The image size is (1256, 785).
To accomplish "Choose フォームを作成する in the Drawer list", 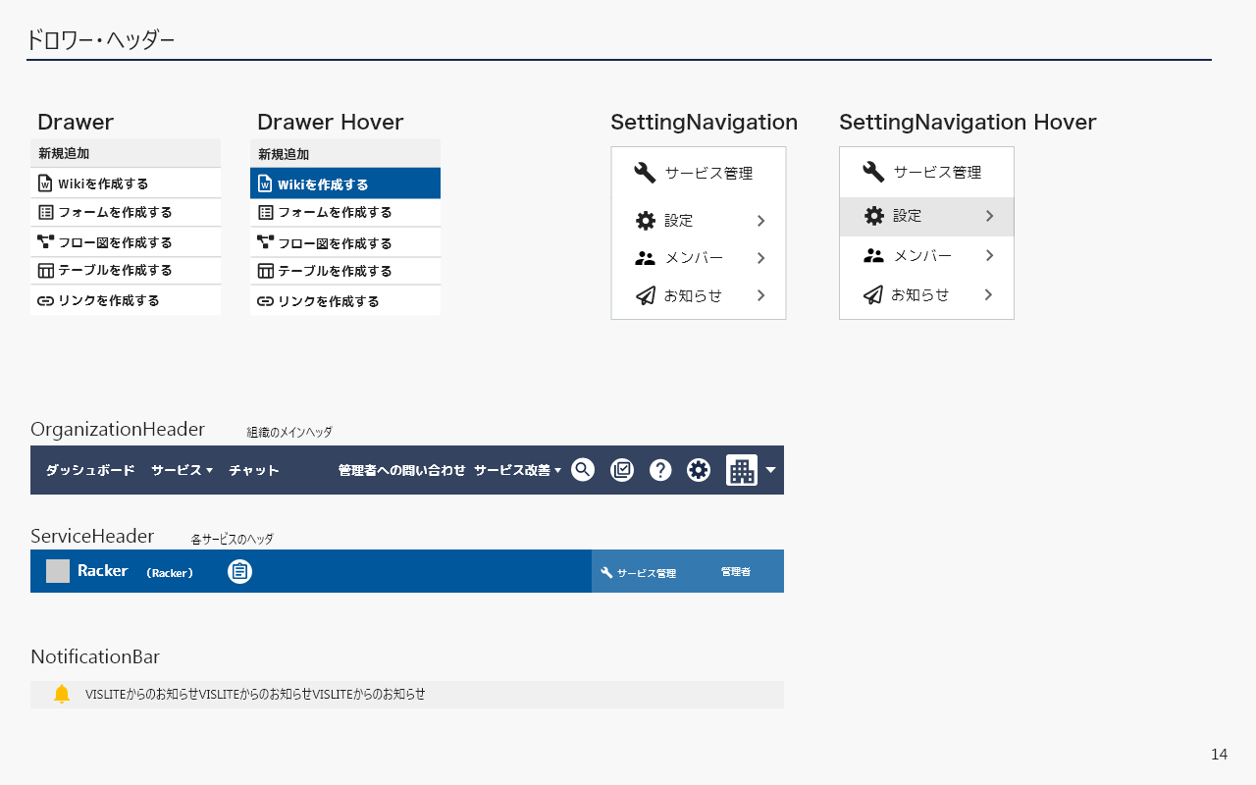I will (115, 212).
